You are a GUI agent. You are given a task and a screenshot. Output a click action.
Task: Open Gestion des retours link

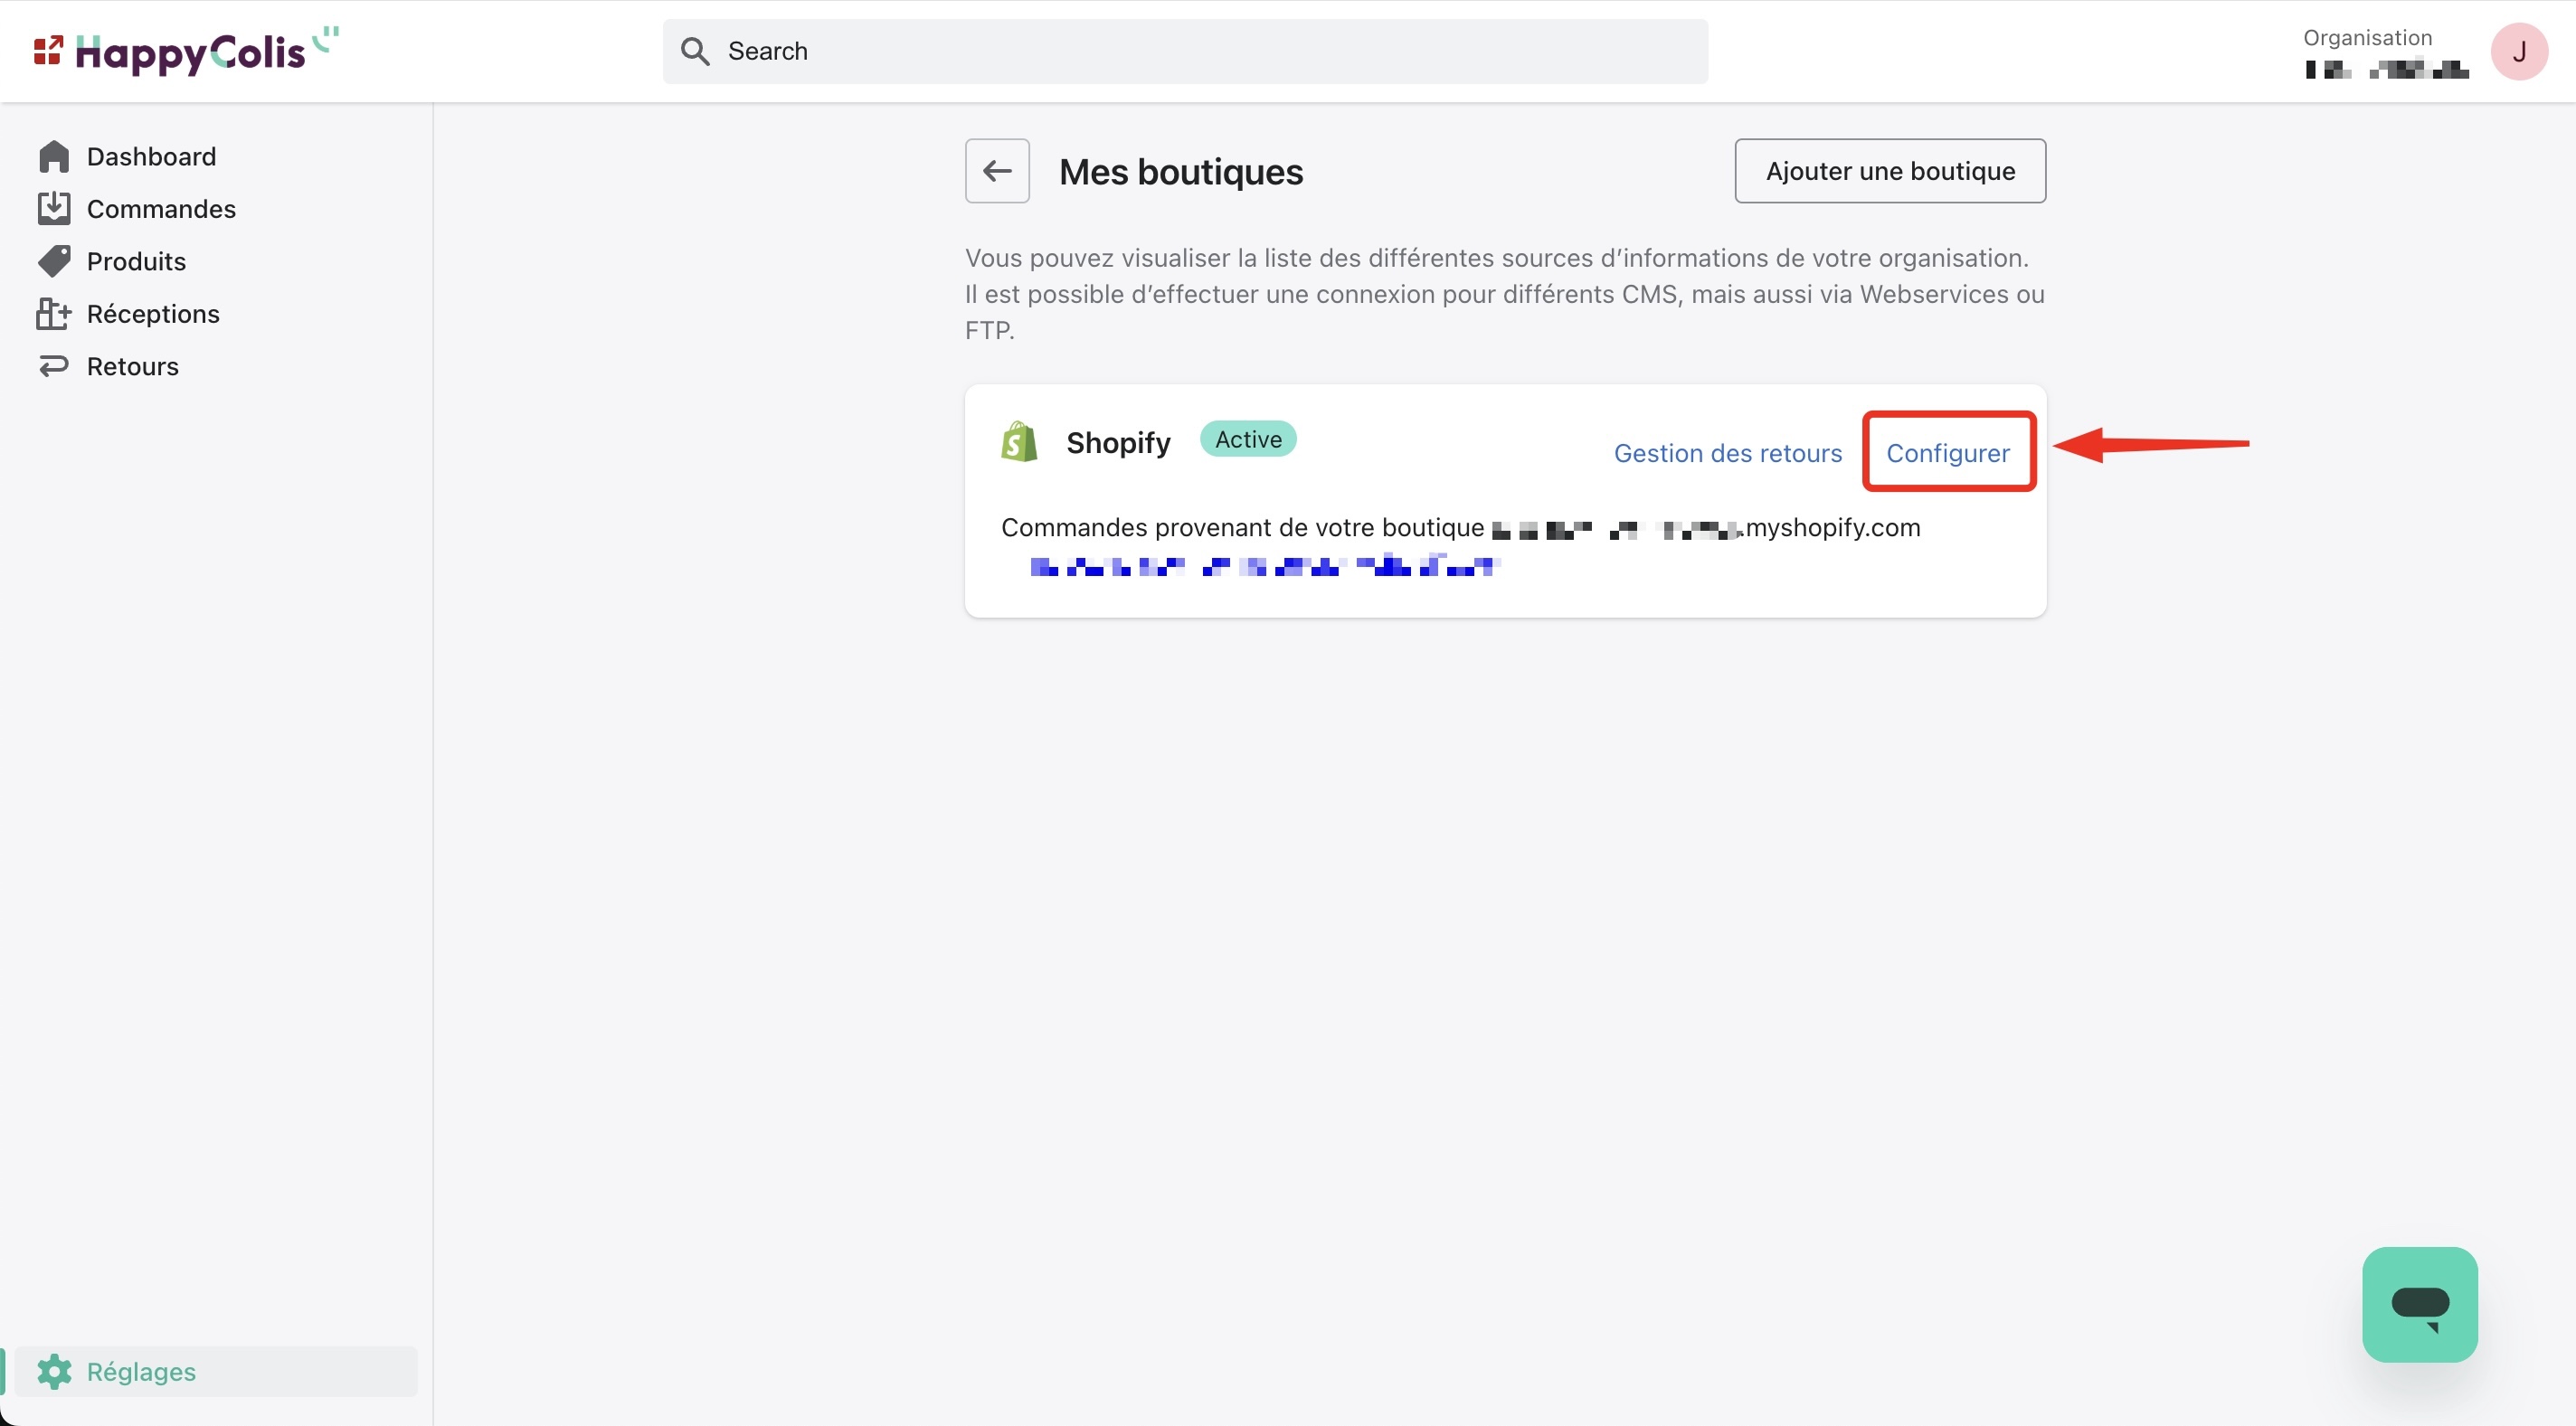point(1727,453)
